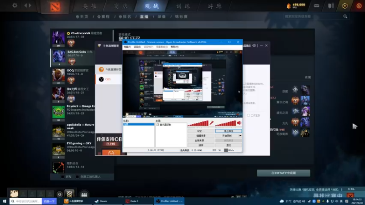The image size is (365, 205).
Task: Open the 主页 sub-tab
Action: coord(82,17)
